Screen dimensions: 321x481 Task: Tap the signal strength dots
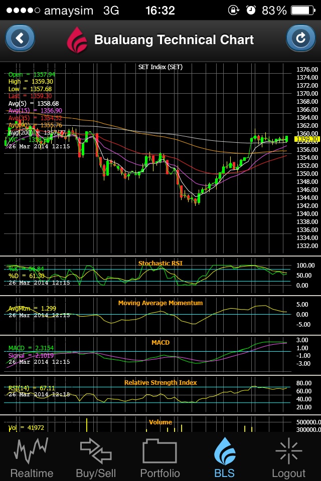coord(24,11)
